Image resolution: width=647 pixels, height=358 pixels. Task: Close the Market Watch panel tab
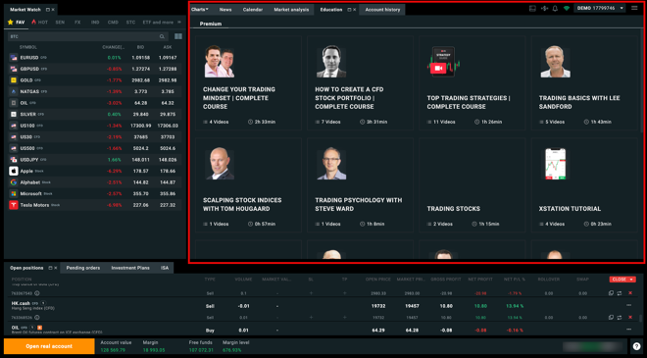click(x=53, y=10)
